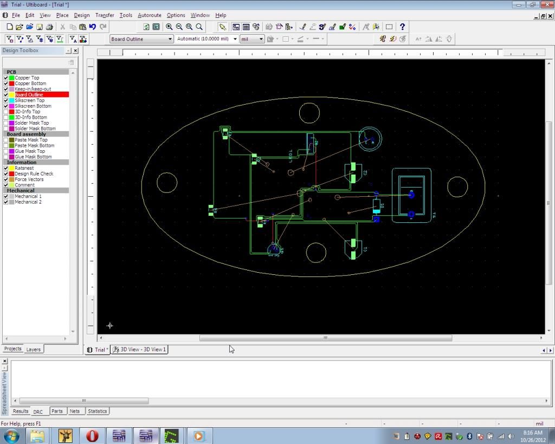555x444 pixels.
Task: Click the Opera icon in taskbar
Action: click(x=92, y=435)
